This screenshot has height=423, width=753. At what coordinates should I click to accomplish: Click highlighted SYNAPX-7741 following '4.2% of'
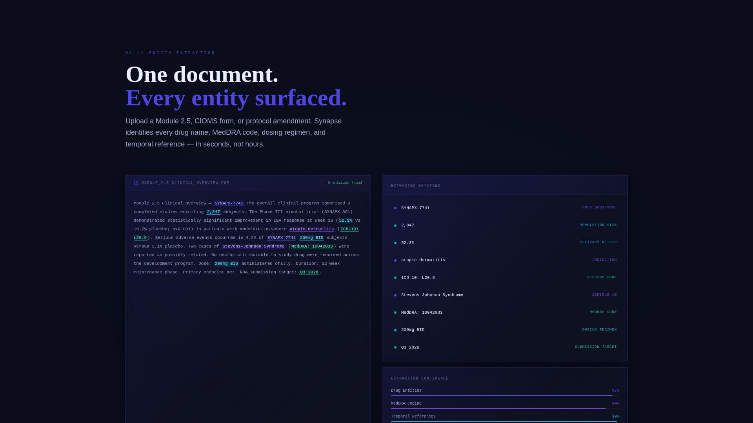point(282,238)
